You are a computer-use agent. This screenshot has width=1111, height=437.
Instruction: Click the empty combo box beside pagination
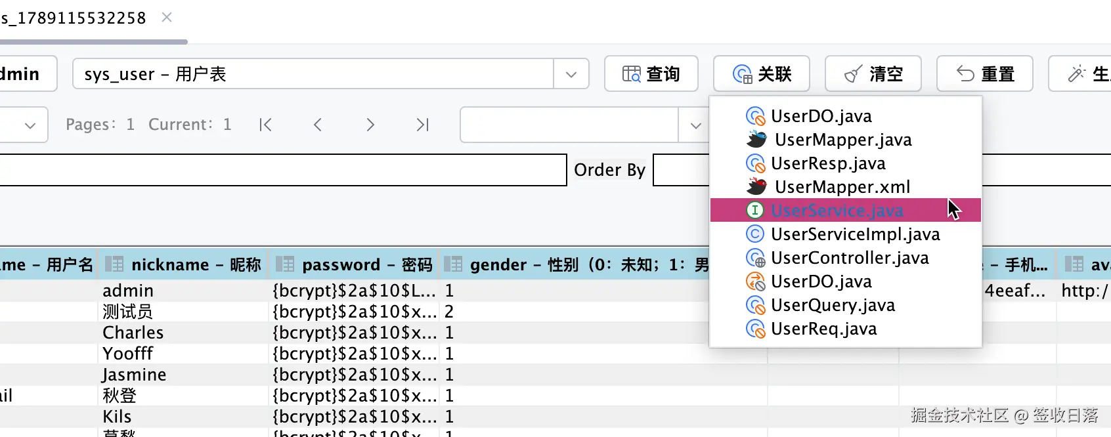(569, 125)
